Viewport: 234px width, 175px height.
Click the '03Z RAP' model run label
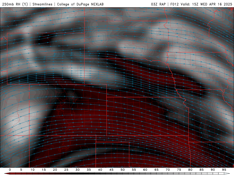tap(158, 4)
